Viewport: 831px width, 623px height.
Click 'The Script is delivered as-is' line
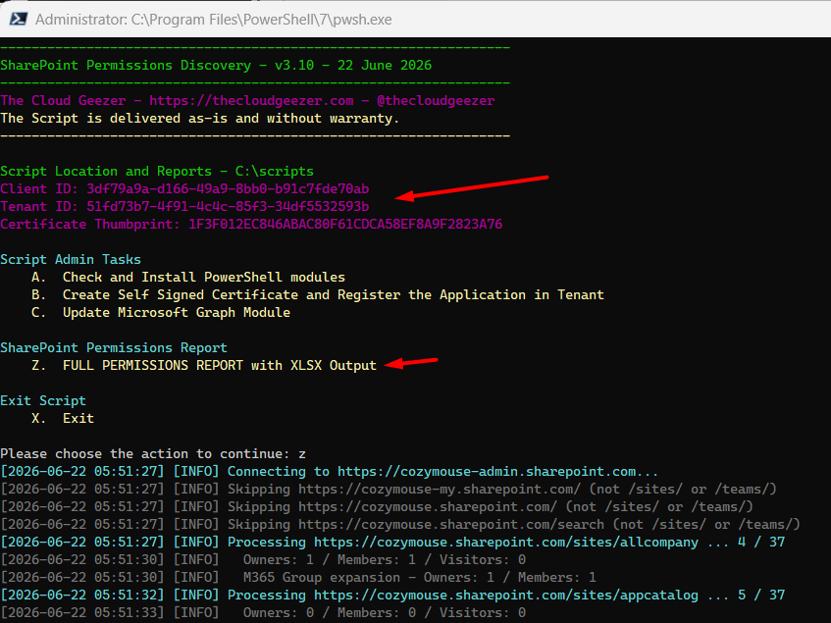coord(200,118)
